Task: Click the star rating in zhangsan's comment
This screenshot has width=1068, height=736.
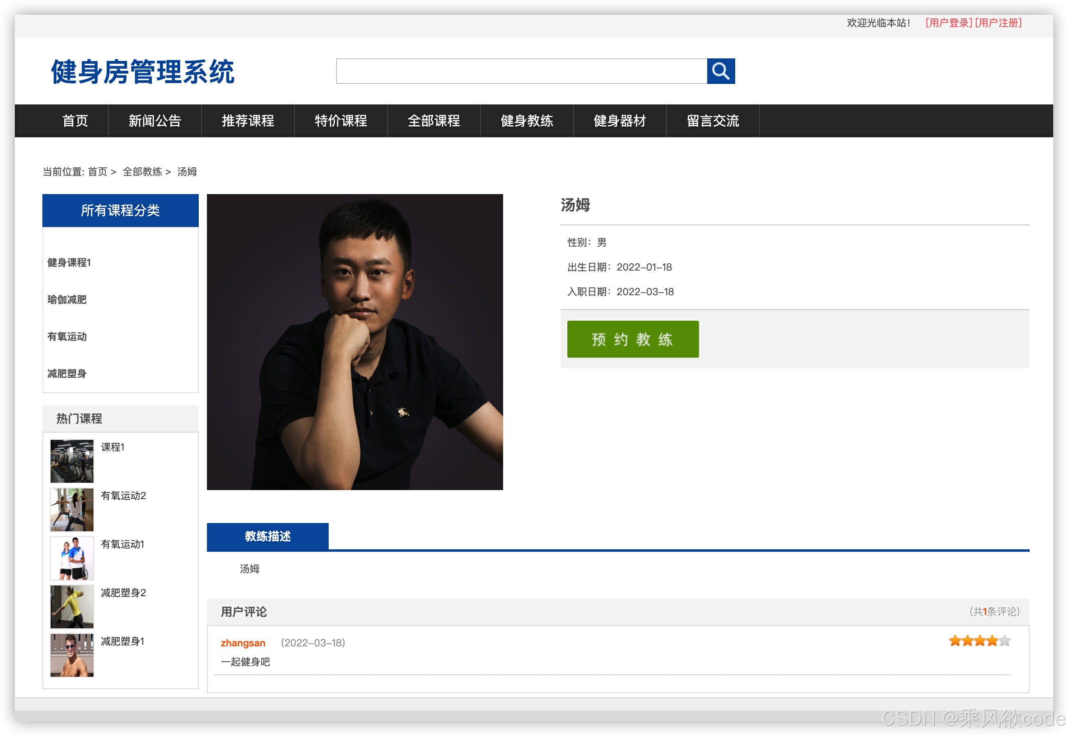Action: pyautogui.click(x=979, y=641)
